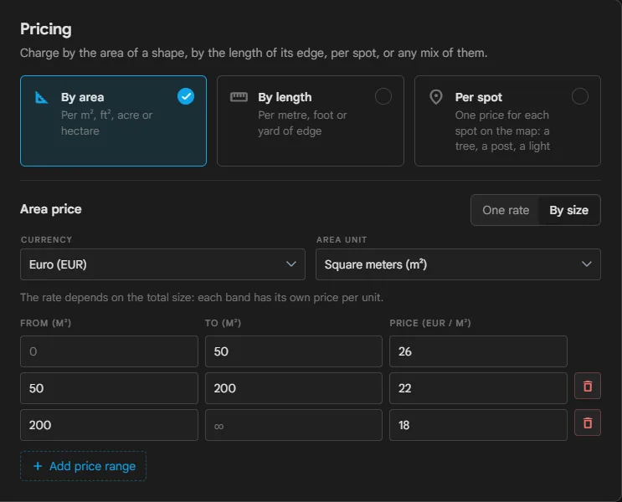Toggle the By area checked circle
This screenshot has width=622, height=502.
tap(186, 96)
